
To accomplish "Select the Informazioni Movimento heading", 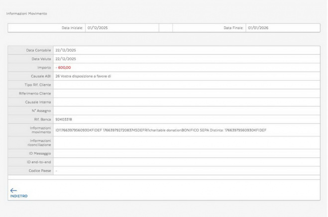I will point(26,13).
